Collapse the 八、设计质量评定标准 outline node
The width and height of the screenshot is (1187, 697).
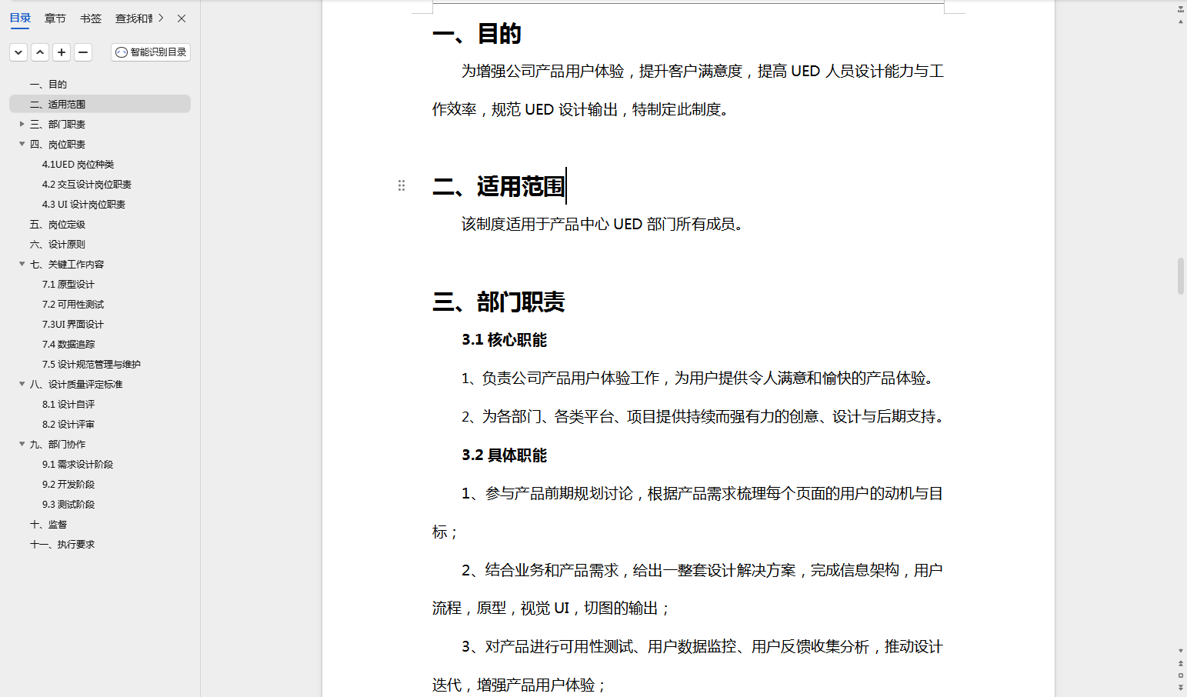click(x=22, y=384)
